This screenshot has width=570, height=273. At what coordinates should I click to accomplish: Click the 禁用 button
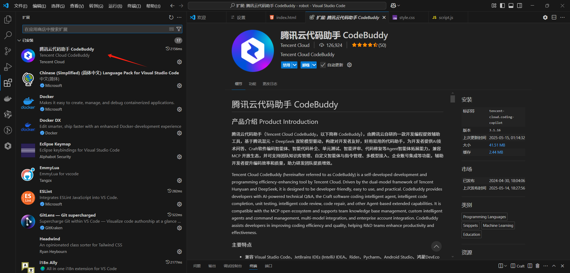point(286,65)
